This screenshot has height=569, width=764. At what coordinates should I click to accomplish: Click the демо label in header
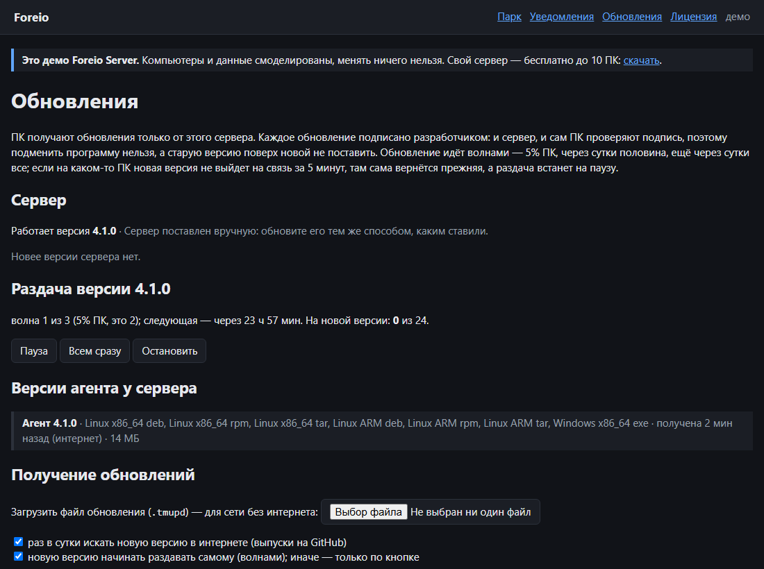pos(737,17)
